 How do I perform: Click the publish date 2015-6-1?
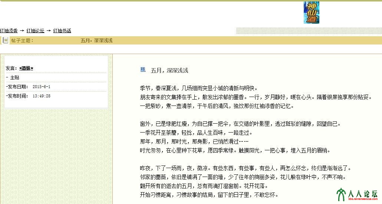pos(42,87)
